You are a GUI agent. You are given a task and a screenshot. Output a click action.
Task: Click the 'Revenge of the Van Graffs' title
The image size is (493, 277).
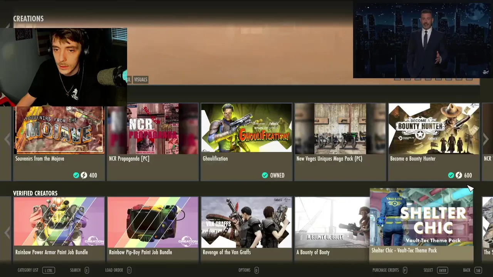pyautogui.click(x=227, y=252)
